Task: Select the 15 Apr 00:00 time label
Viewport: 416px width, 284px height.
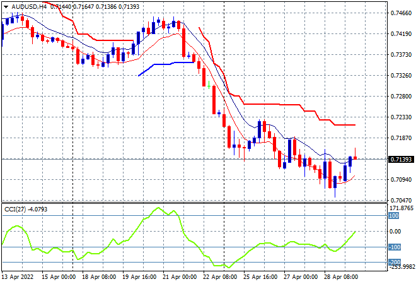Action: [59, 277]
